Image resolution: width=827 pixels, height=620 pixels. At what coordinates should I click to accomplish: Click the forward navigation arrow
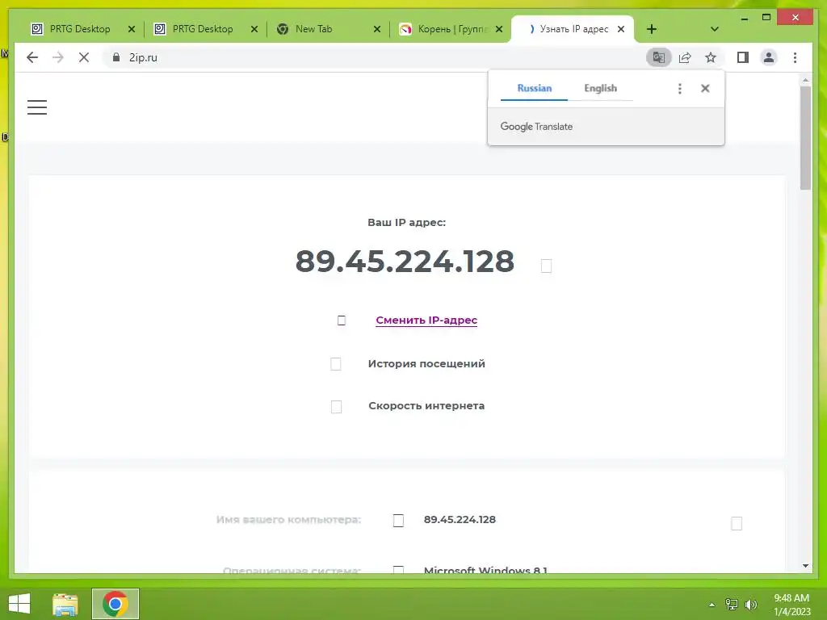click(x=58, y=57)
